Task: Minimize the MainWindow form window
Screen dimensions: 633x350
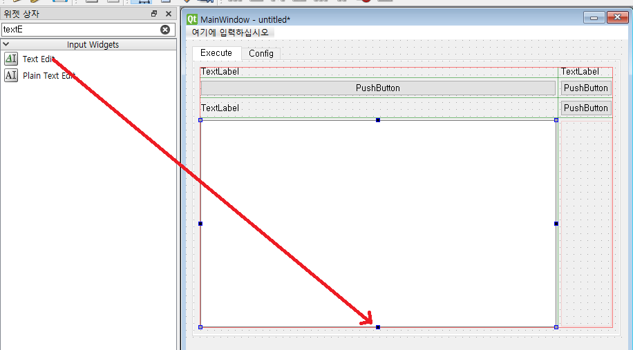Action: click(x=594, y=17)
